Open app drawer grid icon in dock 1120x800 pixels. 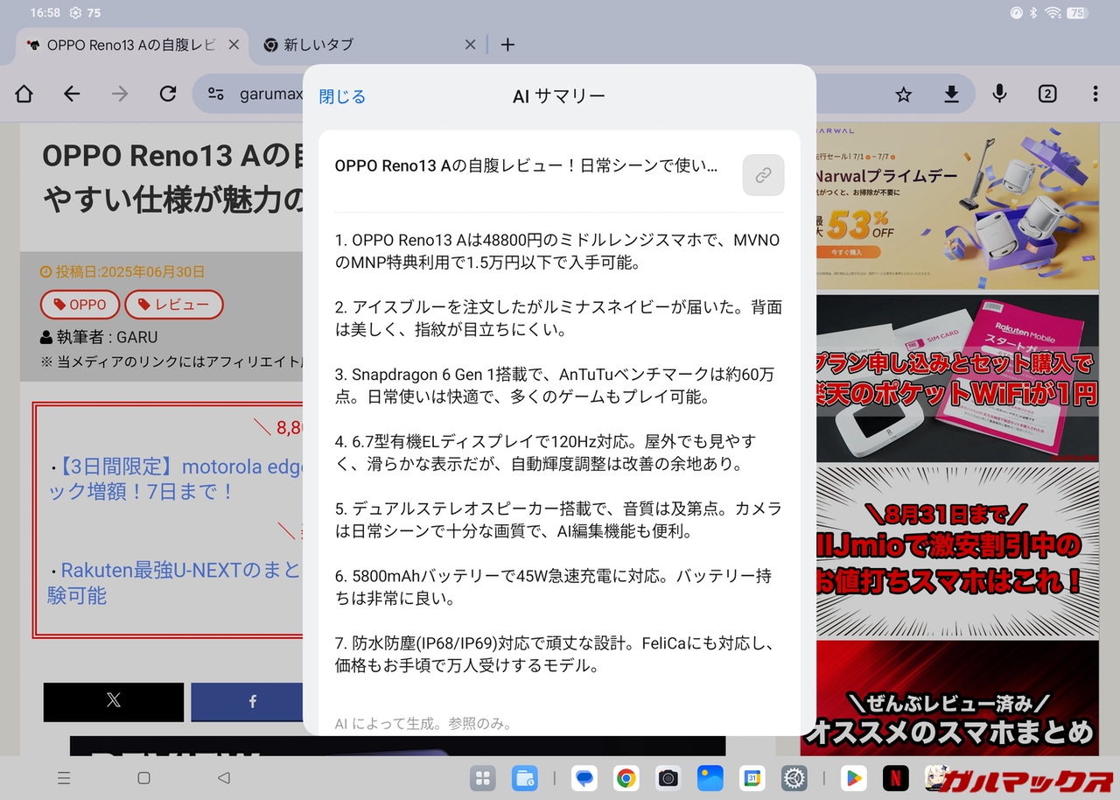point(482,778)
